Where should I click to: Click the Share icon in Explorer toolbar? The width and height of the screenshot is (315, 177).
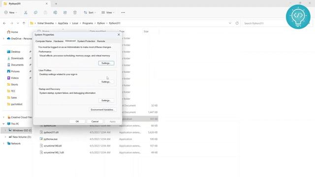pos(65,12)
